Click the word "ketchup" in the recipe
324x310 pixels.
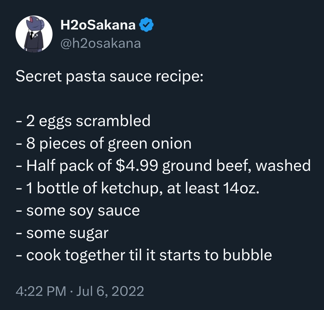tap(132, 188)
